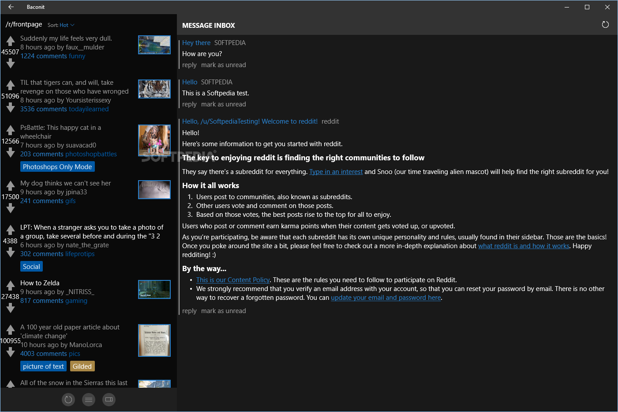Upvote 'Suddenly my life feels very dull' post

[x=11, y=41]
